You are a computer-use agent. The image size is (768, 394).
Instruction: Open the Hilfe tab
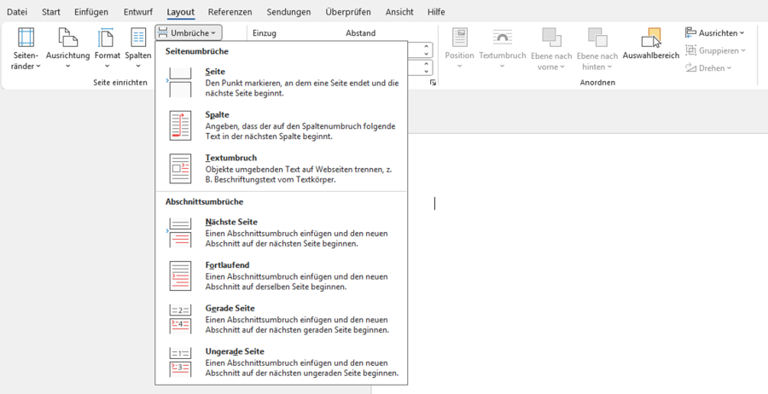tap(436, 12)
